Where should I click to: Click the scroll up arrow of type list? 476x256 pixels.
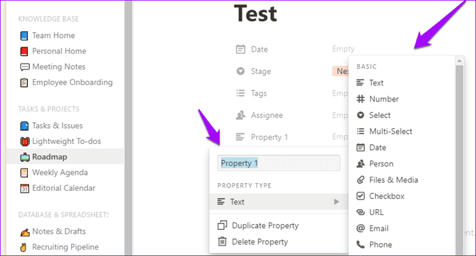[459, 61]
